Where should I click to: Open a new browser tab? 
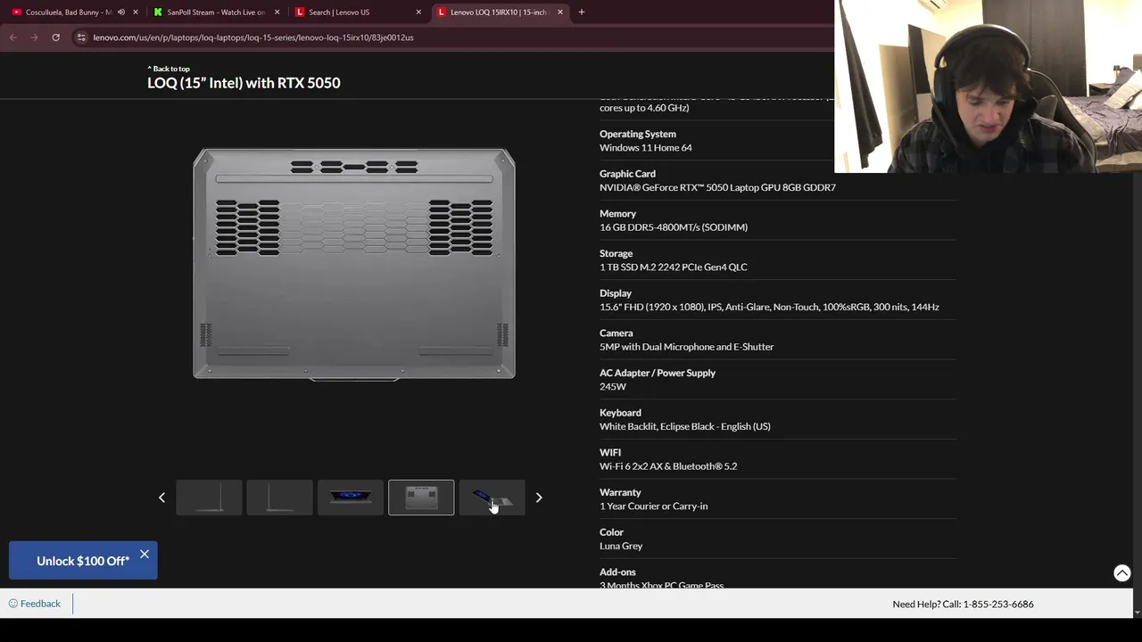pos(582,12)
